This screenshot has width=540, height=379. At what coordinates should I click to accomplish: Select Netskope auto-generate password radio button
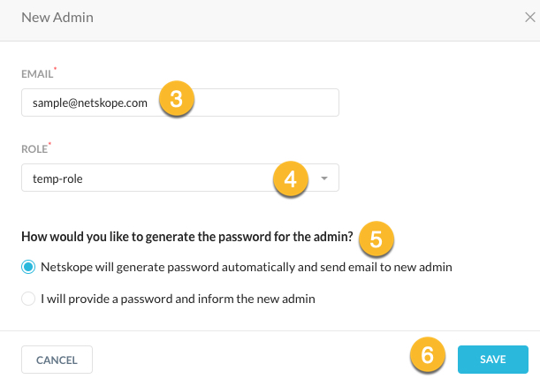(x=29, y=267)
